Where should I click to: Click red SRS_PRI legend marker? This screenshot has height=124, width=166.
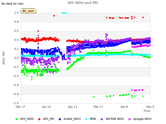pyautogui.click(x=39, y=119)
